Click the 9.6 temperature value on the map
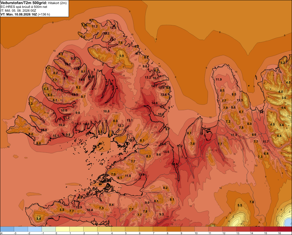 click(x=159, y=154)
